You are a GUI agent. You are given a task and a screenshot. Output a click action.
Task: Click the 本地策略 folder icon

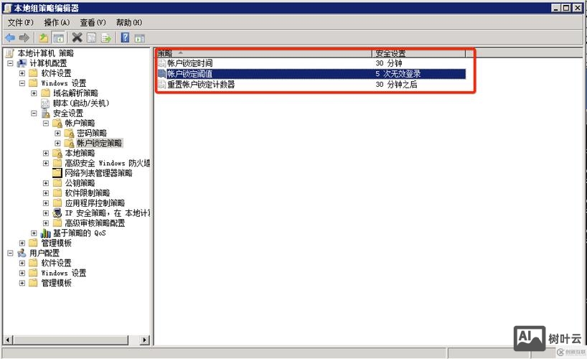[57, 153]
